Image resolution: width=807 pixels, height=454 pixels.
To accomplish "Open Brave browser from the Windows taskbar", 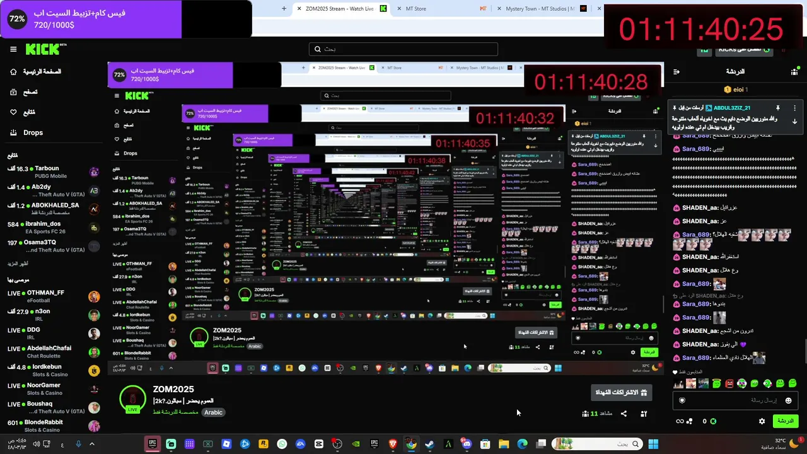I will click(393, 444).
